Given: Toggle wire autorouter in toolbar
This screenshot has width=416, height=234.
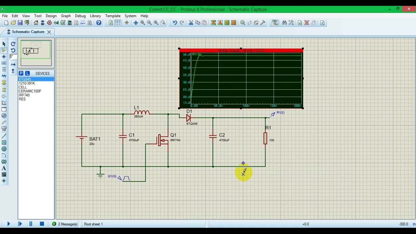Looking at the screenshot, I should click(x=275, y=23).
